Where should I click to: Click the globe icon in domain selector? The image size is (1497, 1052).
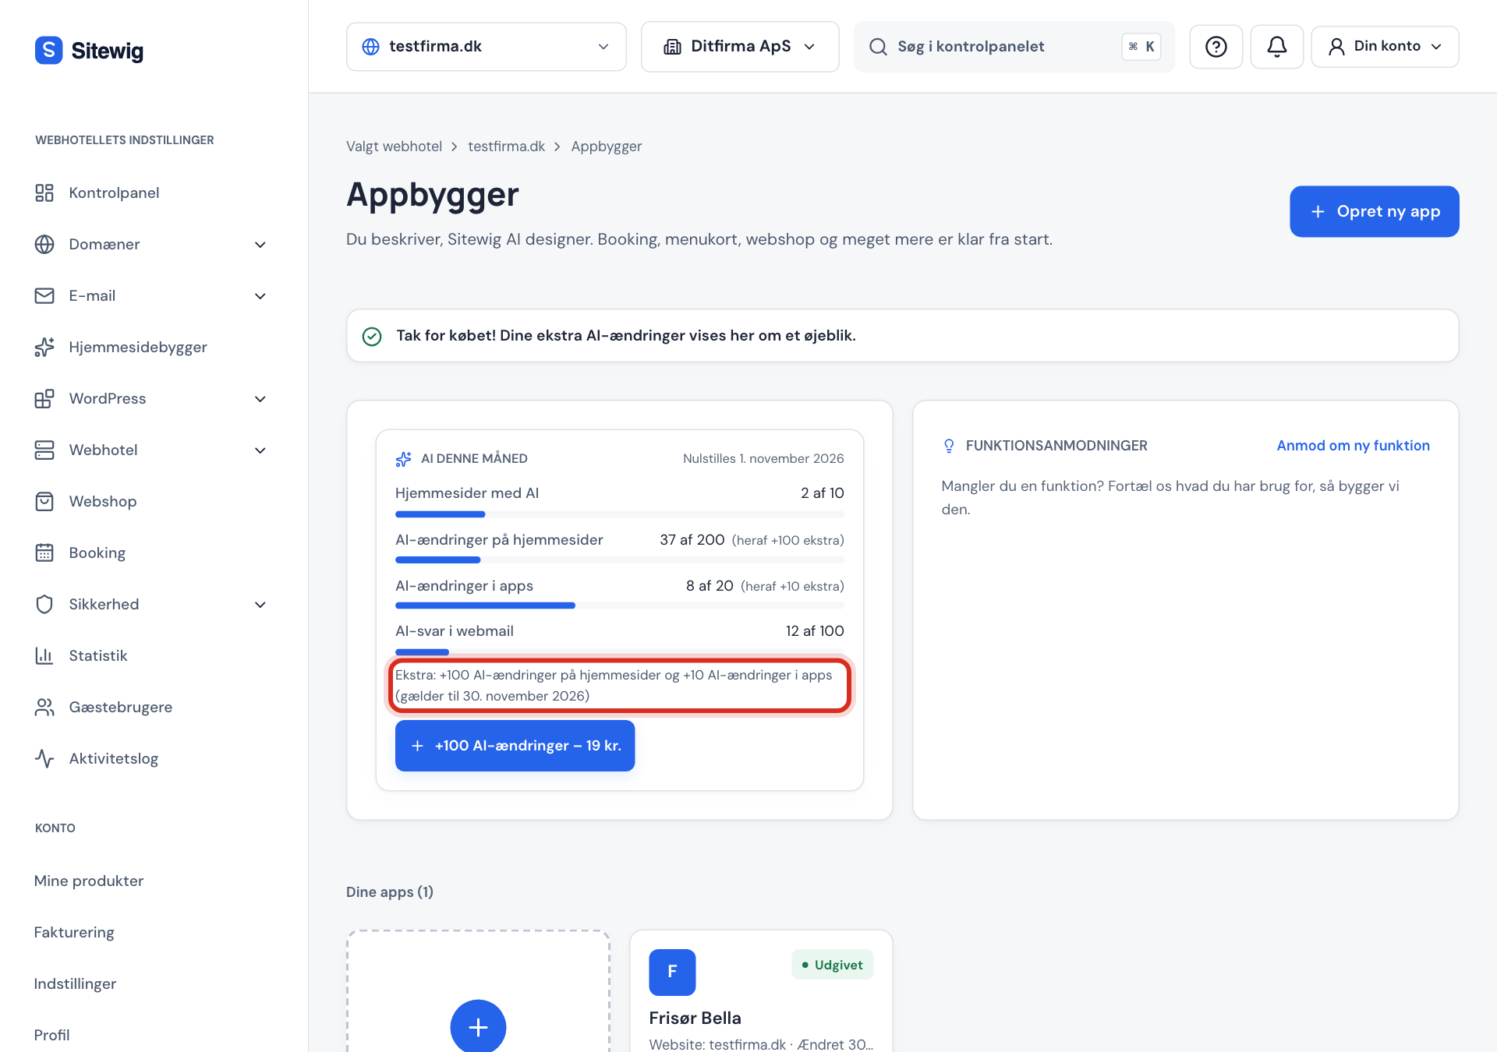tap(371, 47)
